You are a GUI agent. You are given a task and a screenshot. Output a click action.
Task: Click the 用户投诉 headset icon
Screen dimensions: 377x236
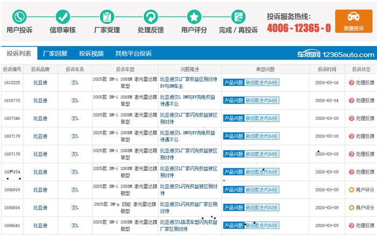(20, 16)
